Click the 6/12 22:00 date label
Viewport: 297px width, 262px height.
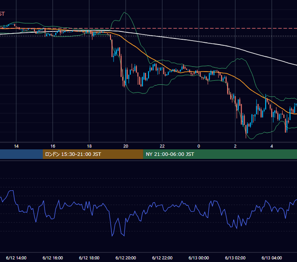point(162,258)
